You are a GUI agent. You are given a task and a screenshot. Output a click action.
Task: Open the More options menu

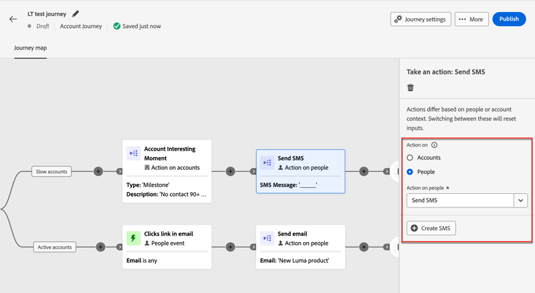pyautogui.click(x=471, y=19)
